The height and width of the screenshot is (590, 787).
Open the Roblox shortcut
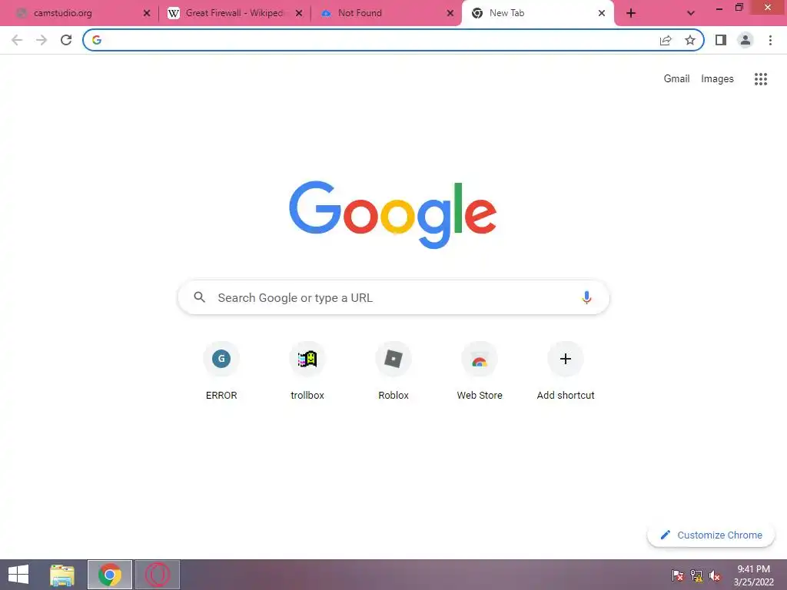pos(393,370)
